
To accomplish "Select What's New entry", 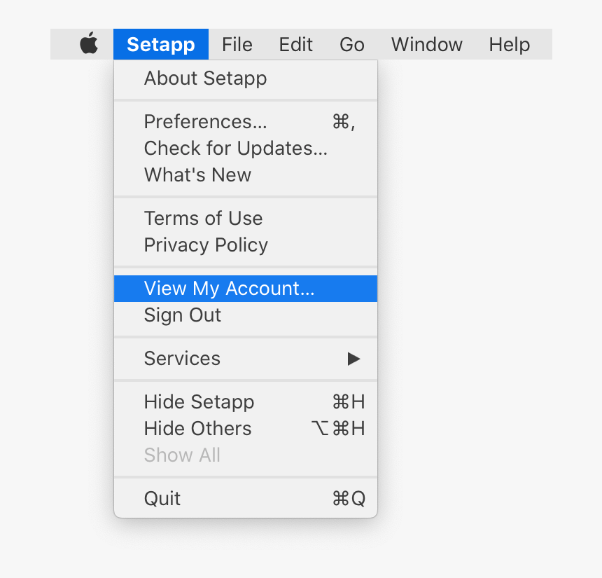I will (197, 175).
